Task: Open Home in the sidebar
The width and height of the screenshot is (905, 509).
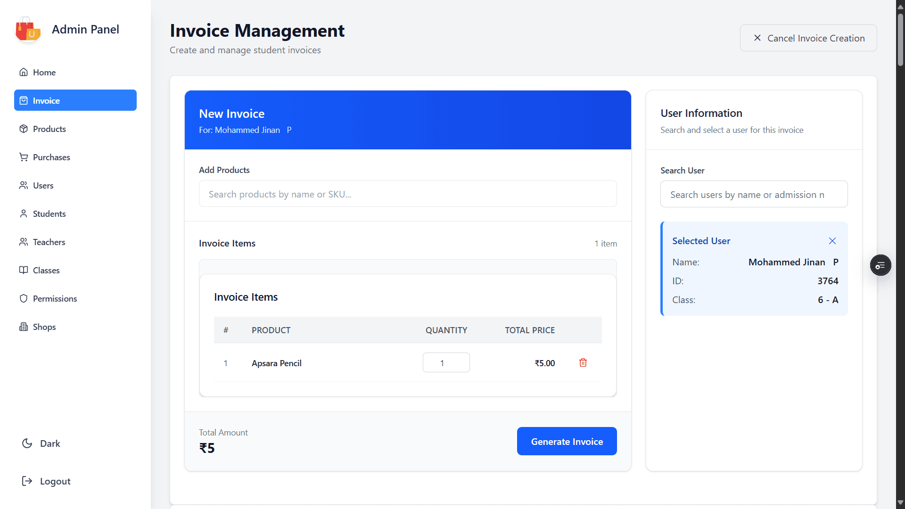Action: click(x=75, y=72)
